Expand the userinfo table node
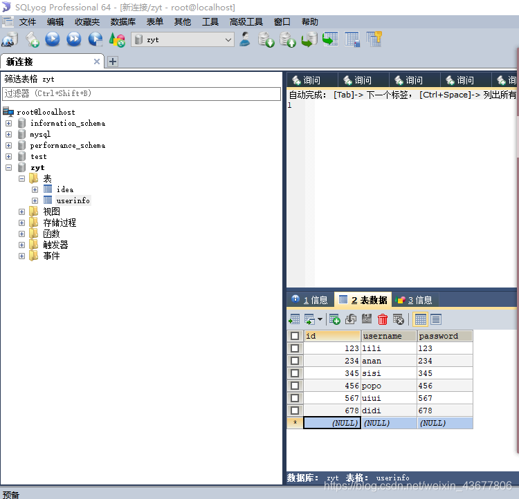The width and height of the screenshot is (519, 499). (x=35, y=200)
